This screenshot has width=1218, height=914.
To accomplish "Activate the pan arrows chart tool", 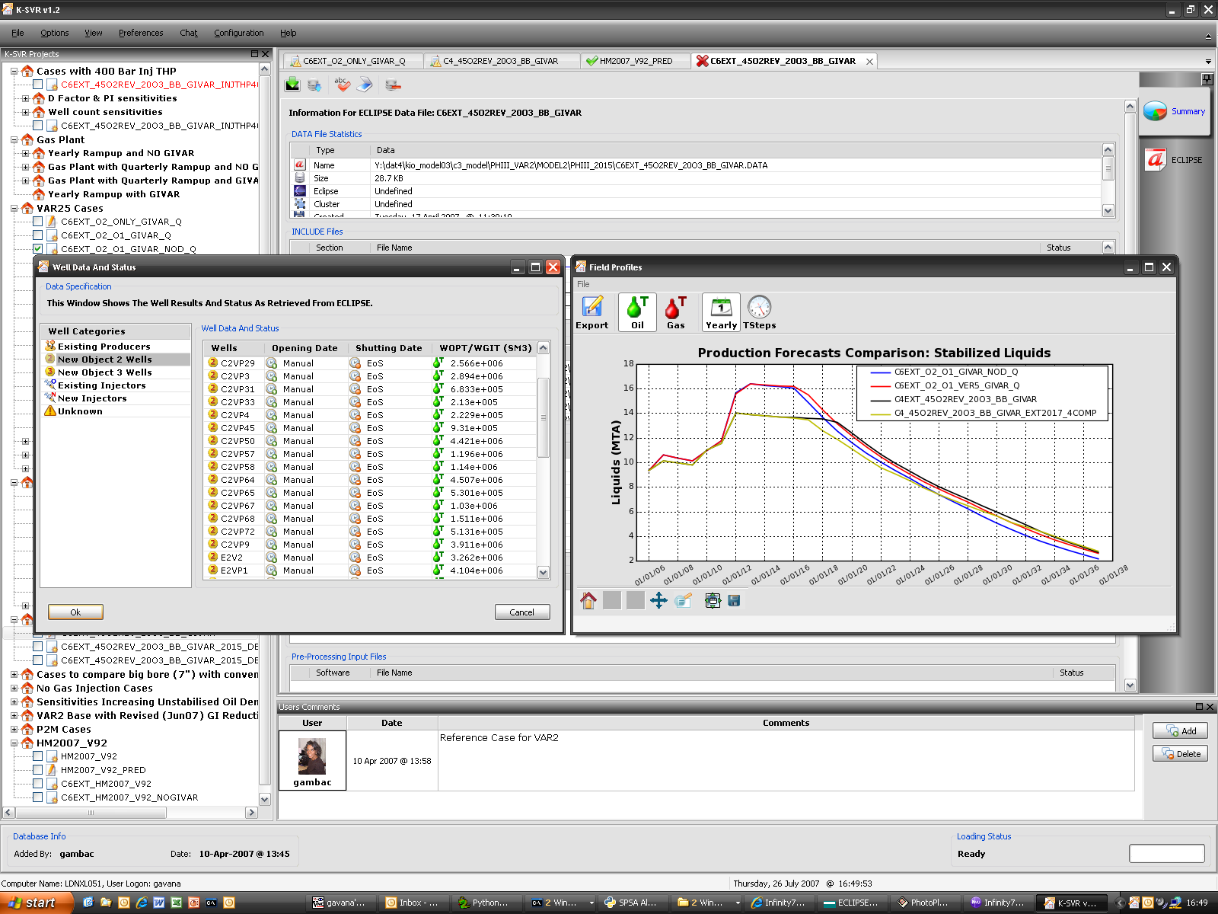I will pyautogui.click(x=658, y=601).
